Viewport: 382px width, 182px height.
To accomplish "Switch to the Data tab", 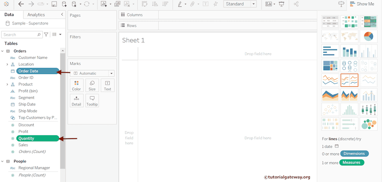I will click(9, 15).
